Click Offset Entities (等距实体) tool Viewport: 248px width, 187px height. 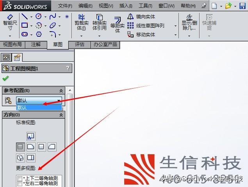(x=117, y=25)
